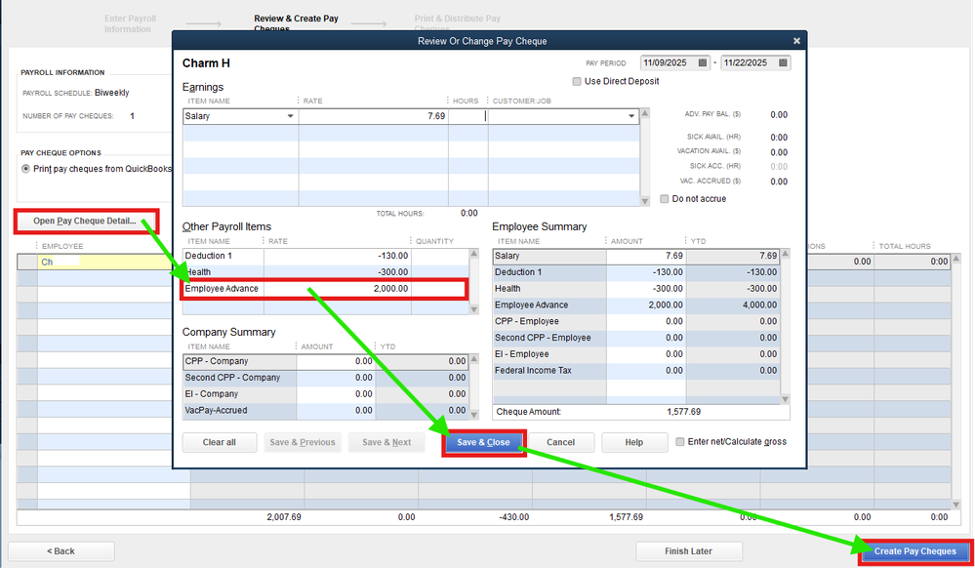The width and height of the screenshot is (975, 568).
Task: Open the pay period start date calendar
Action: (x=703, y=63)
